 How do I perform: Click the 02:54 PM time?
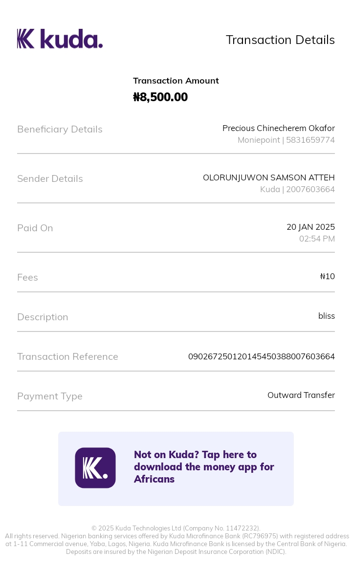point(317,239)
